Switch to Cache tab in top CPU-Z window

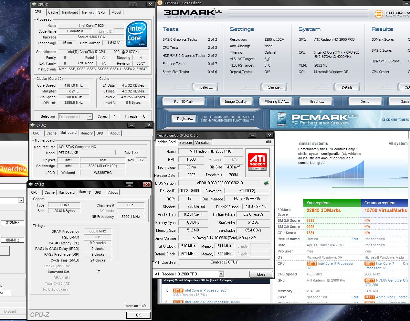point(53,12)
